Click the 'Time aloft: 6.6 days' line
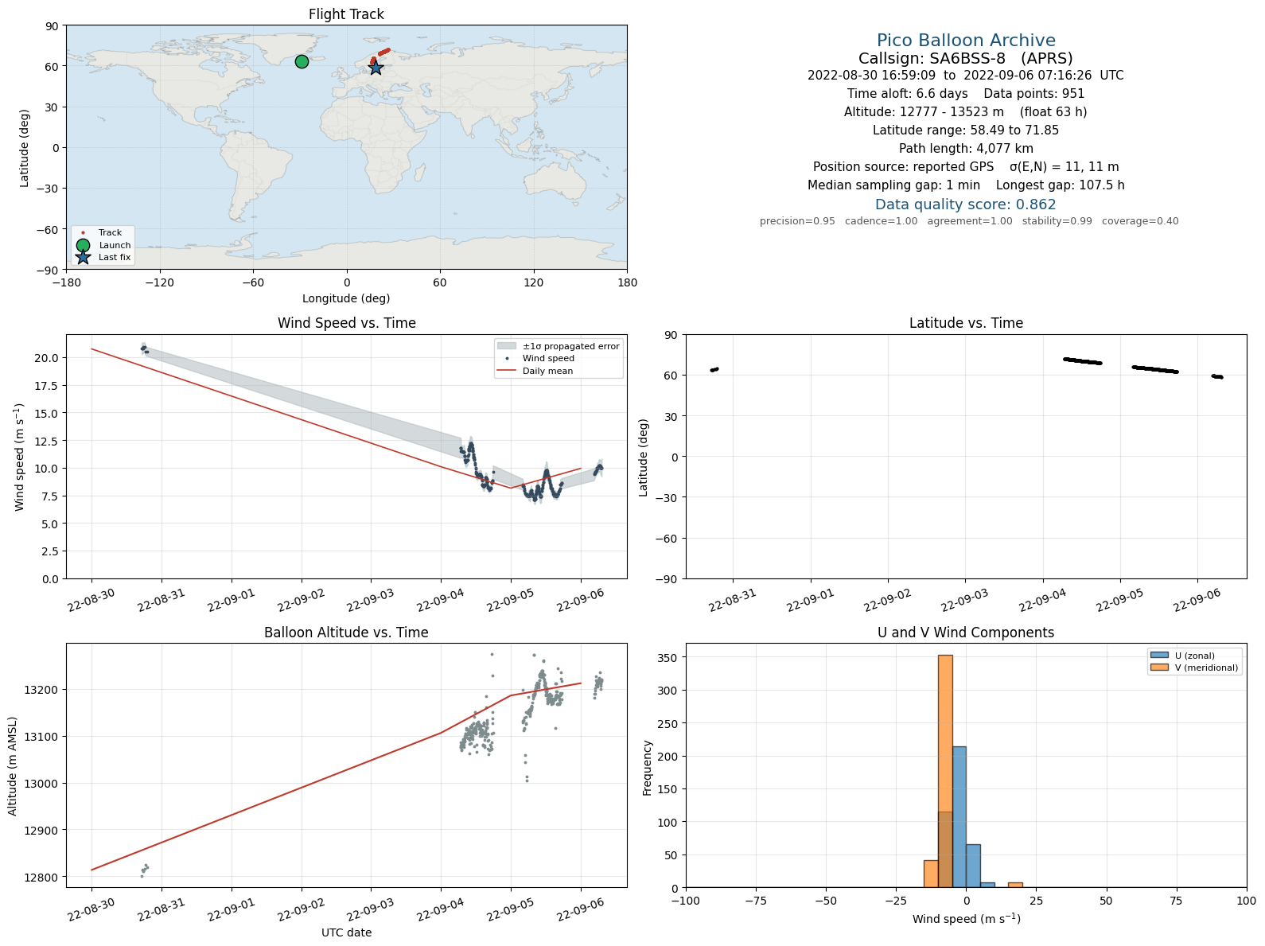Viewport: 1265px width, 946px height. pos(966,94)
